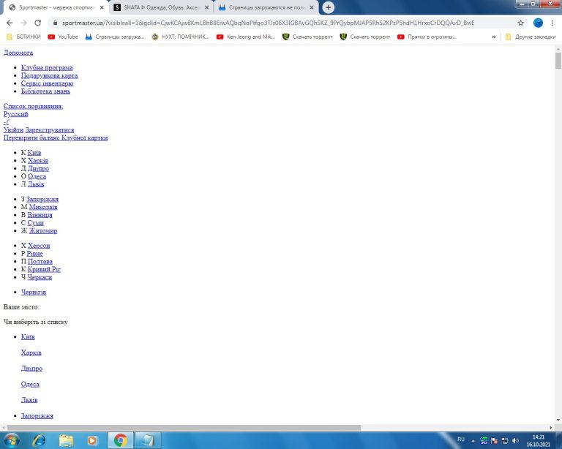The width and height of the screenshot is (562, 449).
Task: Switch to the Страницы загружаются не полн tab
Action: click(266, 7)
